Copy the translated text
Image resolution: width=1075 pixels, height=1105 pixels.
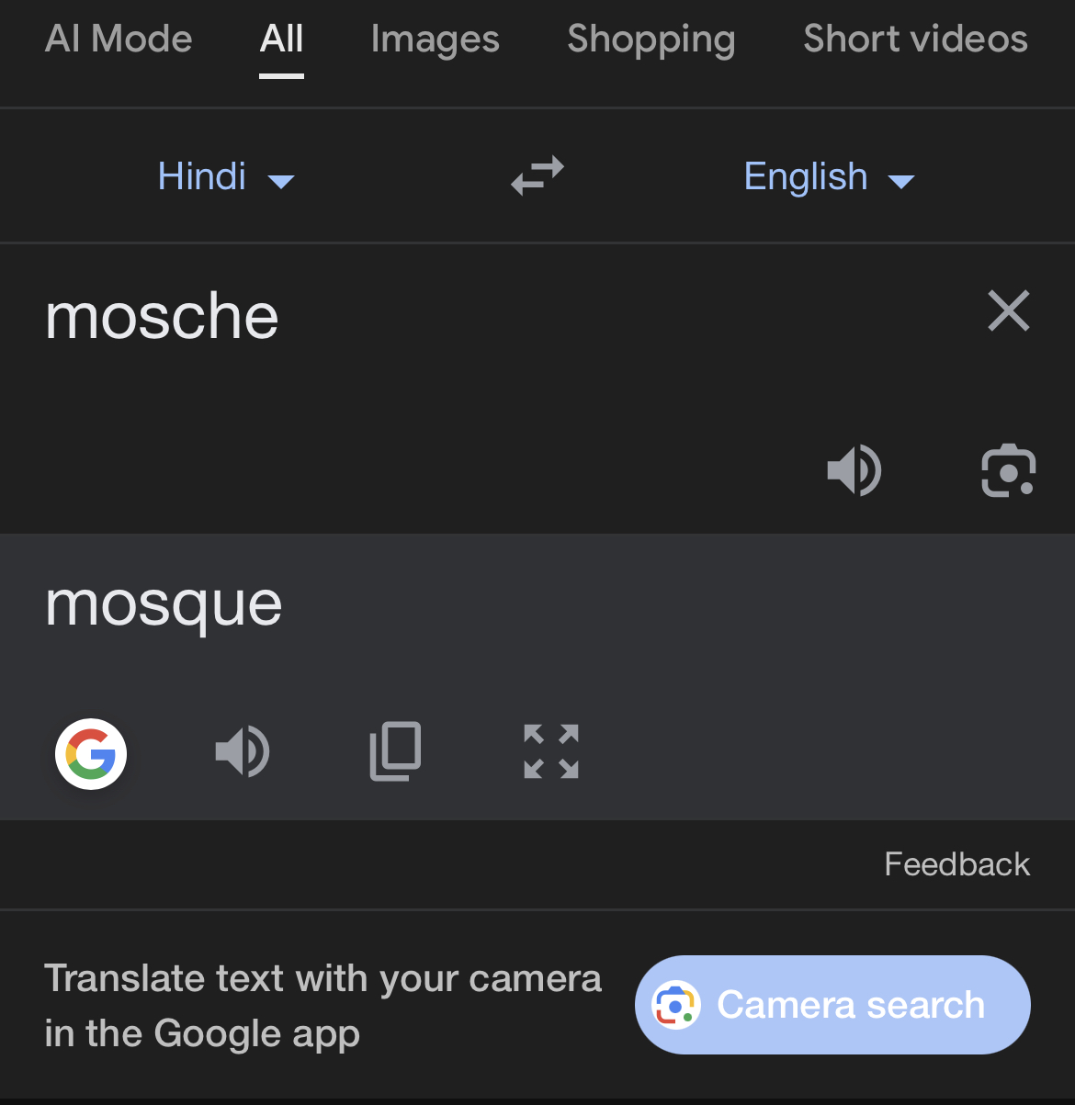395,751
